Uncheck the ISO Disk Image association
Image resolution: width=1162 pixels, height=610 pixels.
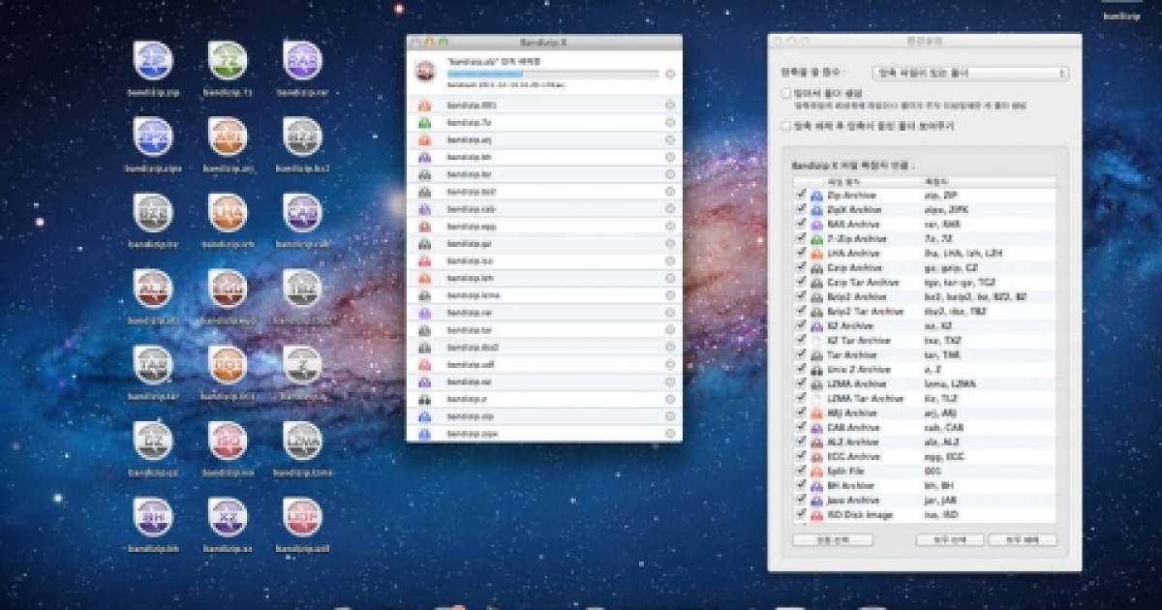(801, 514)
